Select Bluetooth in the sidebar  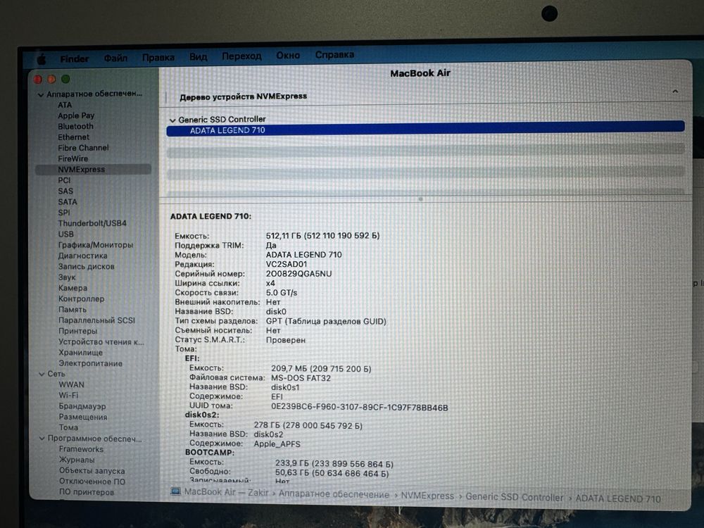click(75, 126)
